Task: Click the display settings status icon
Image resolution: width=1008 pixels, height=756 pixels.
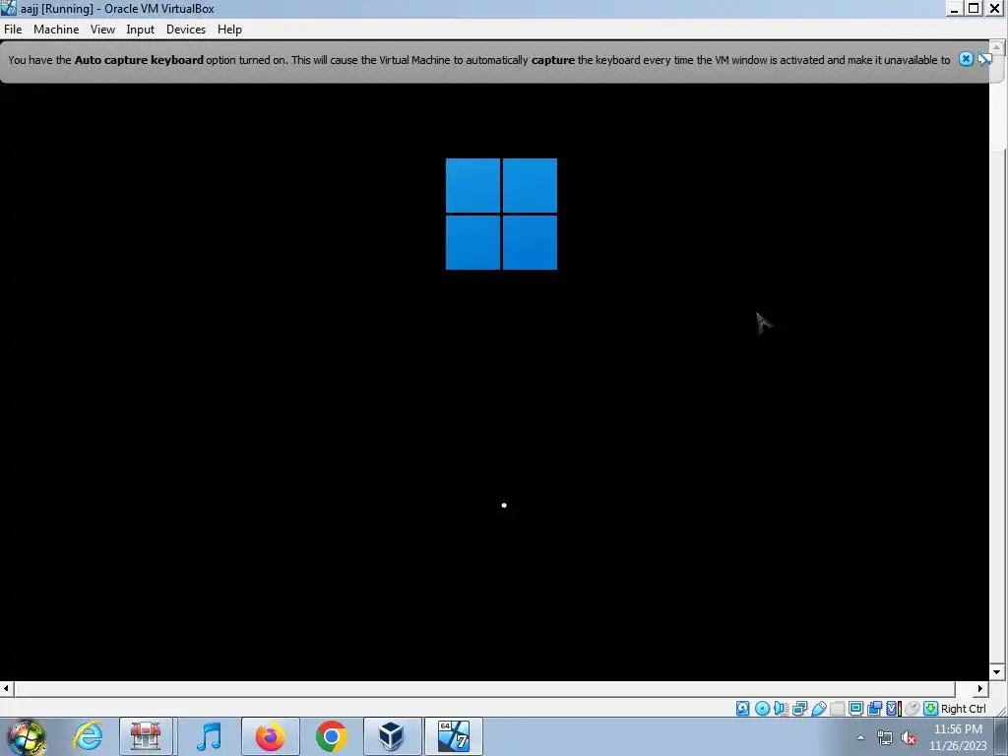Action: click(855, 709)
